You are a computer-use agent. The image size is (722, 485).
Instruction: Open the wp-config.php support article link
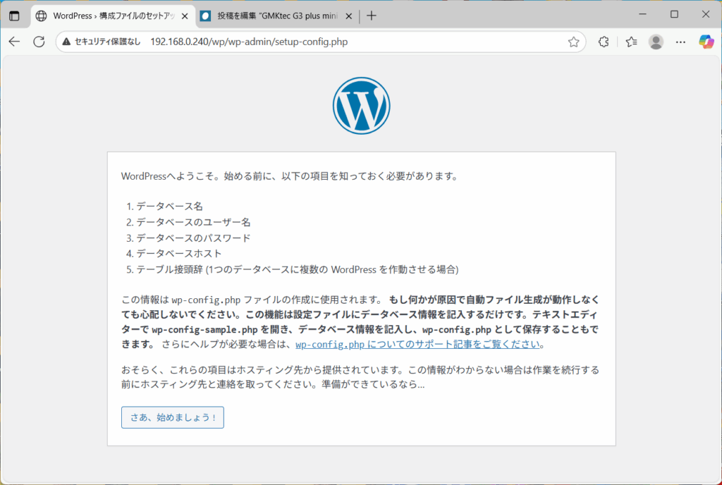[418, 345]
